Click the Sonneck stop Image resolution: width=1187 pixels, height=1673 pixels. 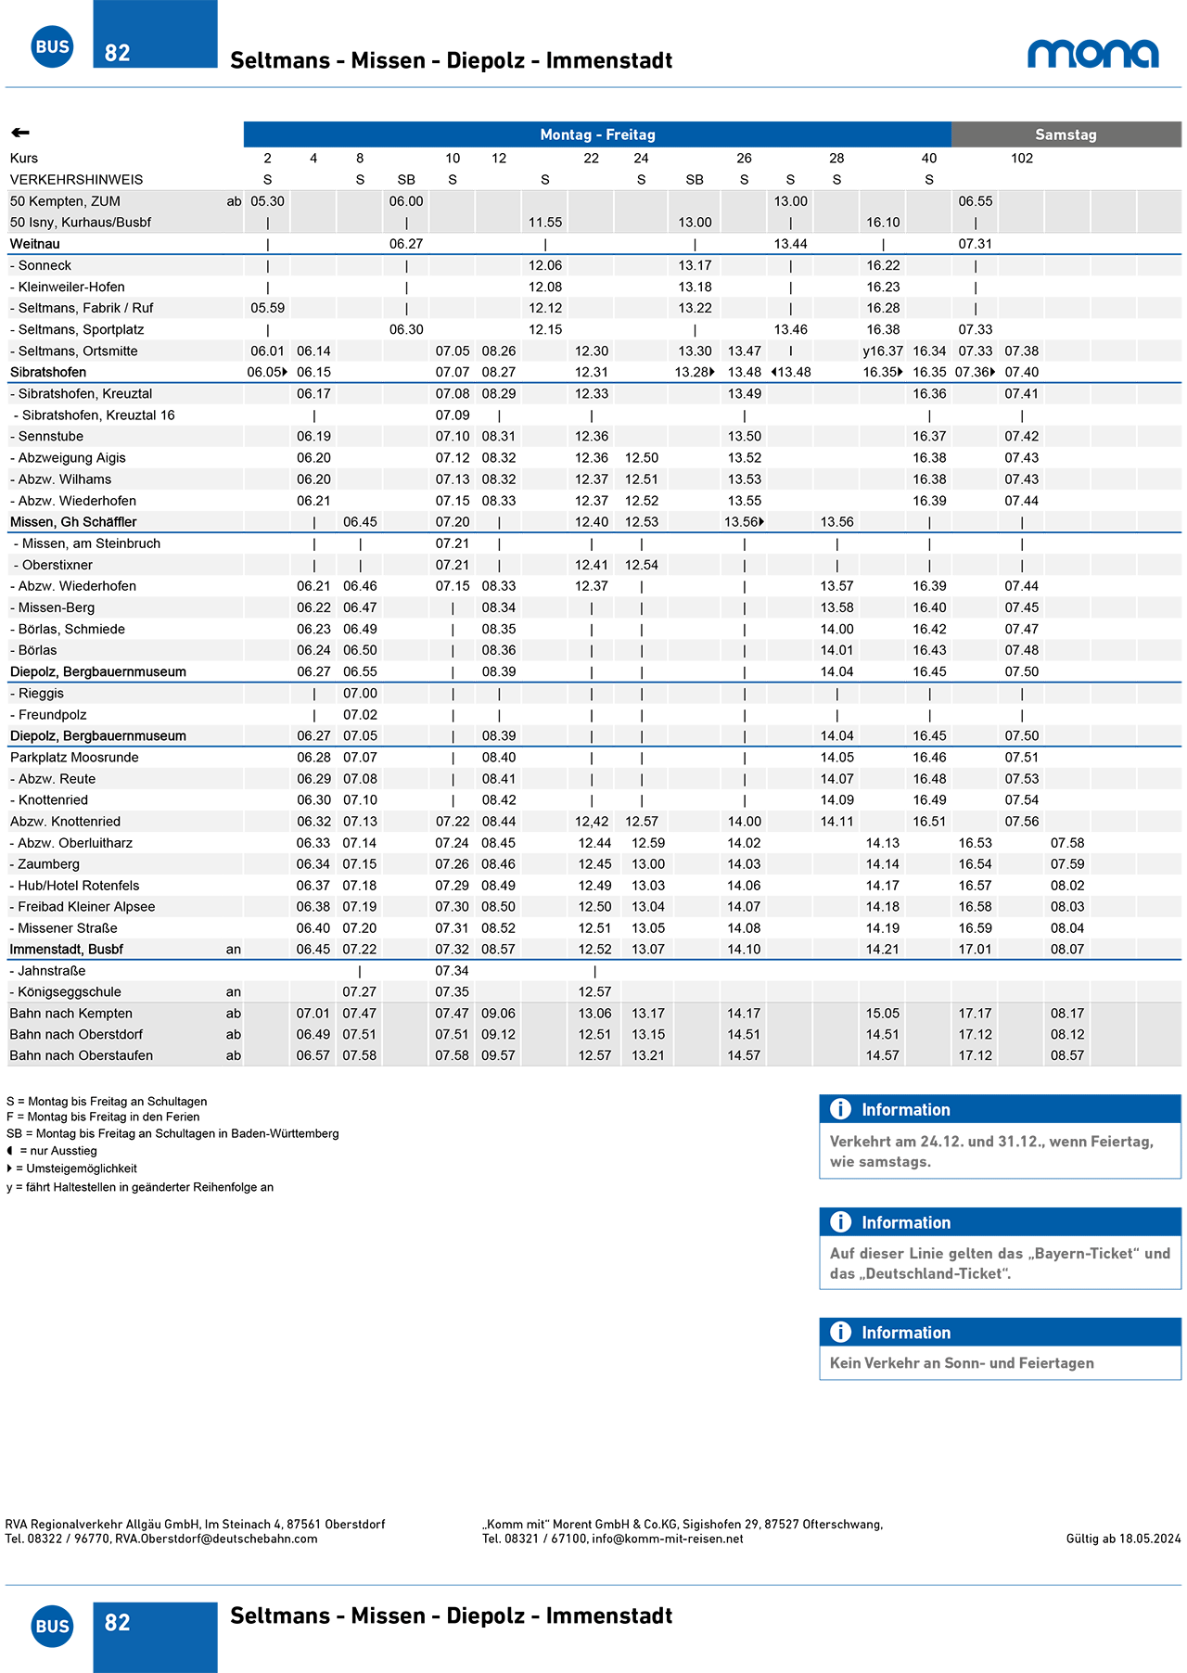tap(41, 265)
